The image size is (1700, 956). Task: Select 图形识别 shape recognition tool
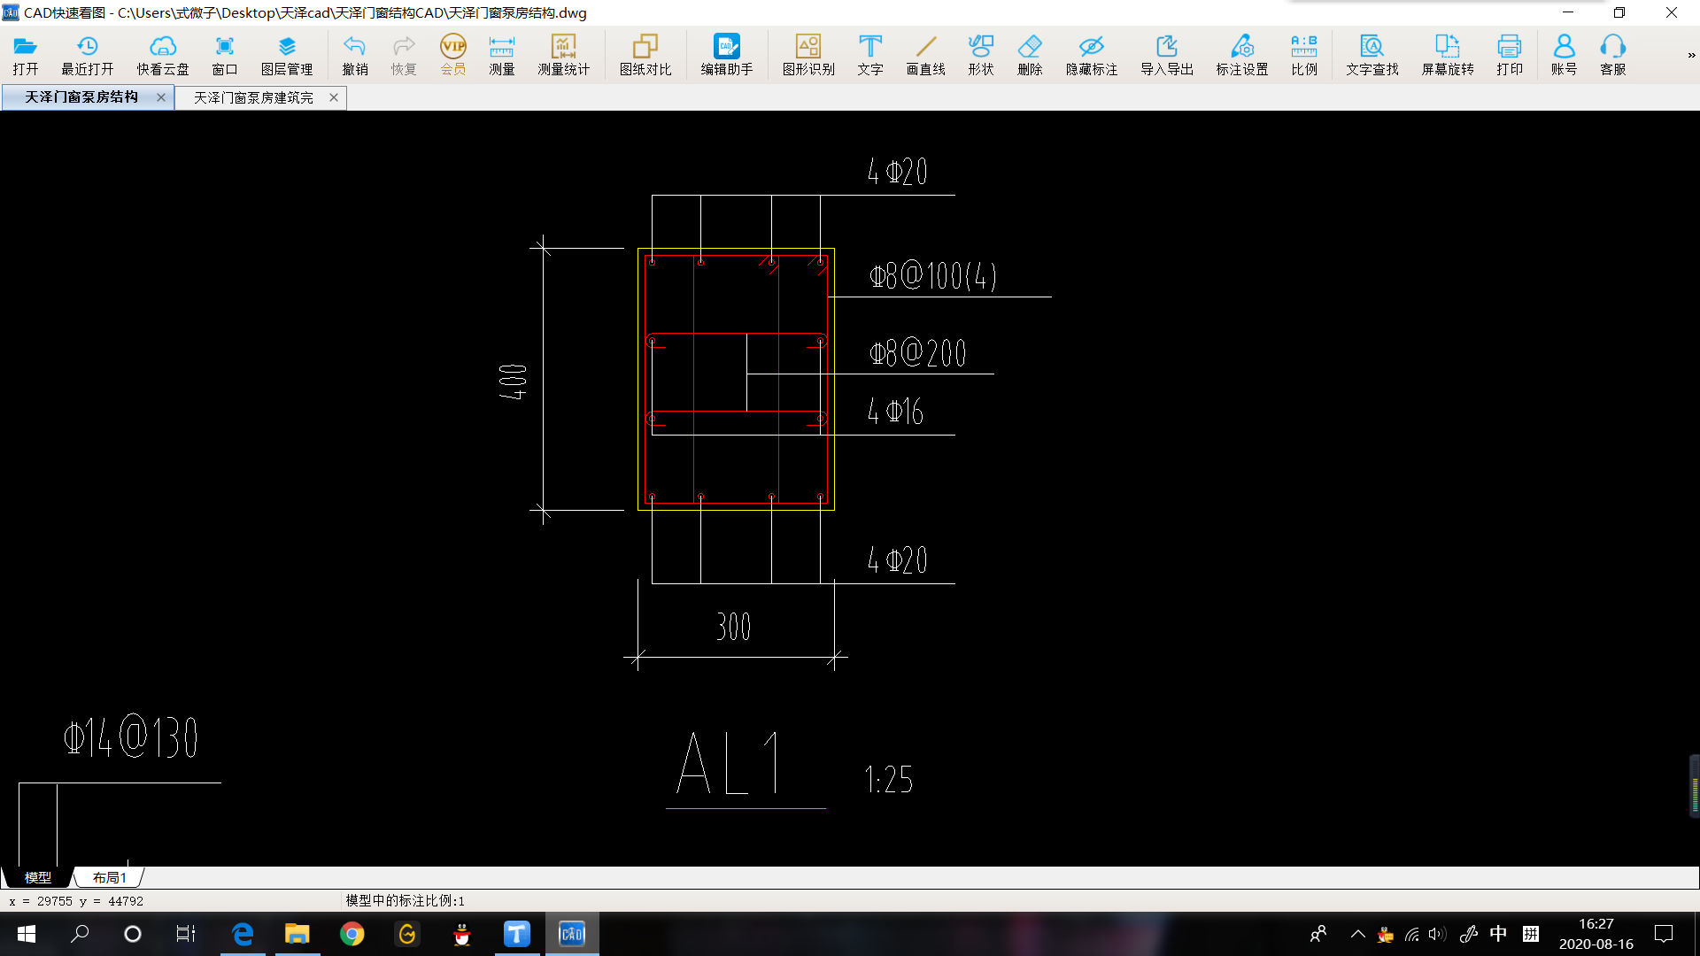point(808,54)
